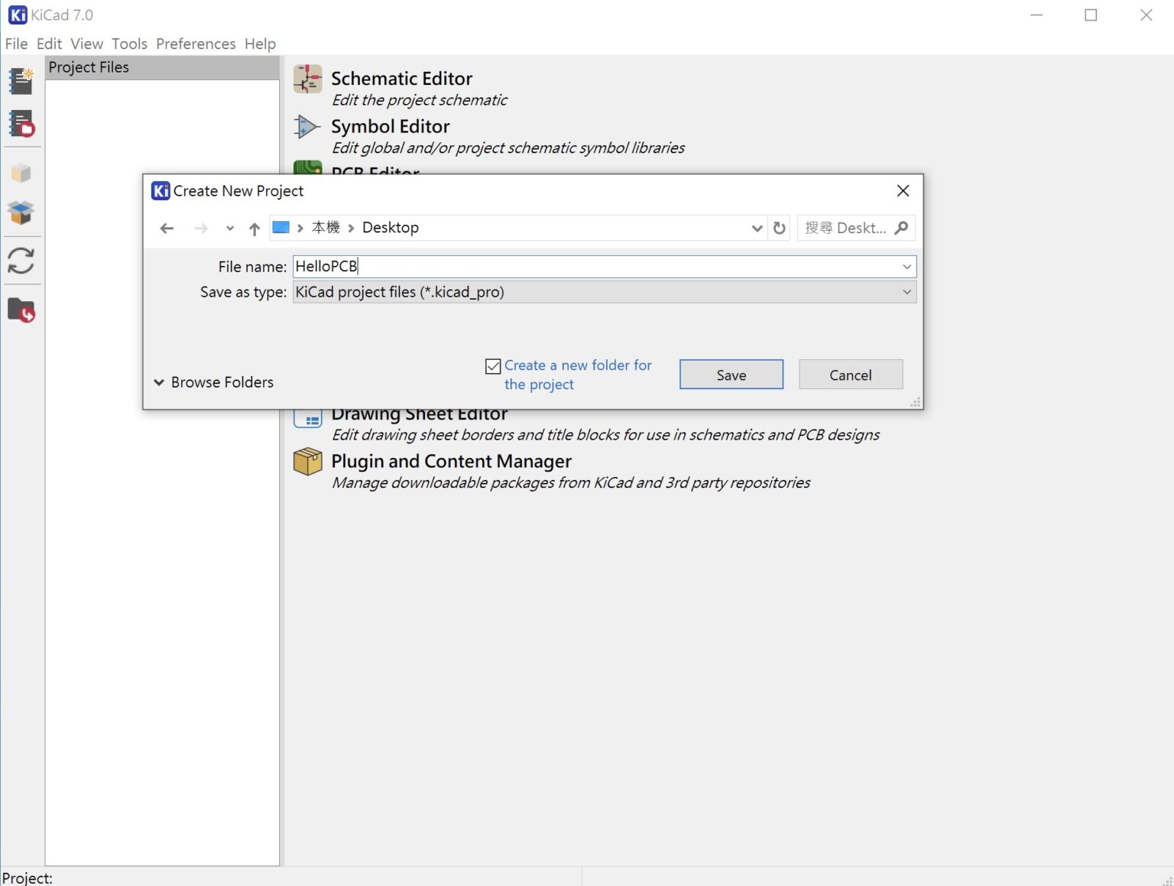Maximize the KiCad window
The image size is (1174, 886).
tap(1091, 15)
